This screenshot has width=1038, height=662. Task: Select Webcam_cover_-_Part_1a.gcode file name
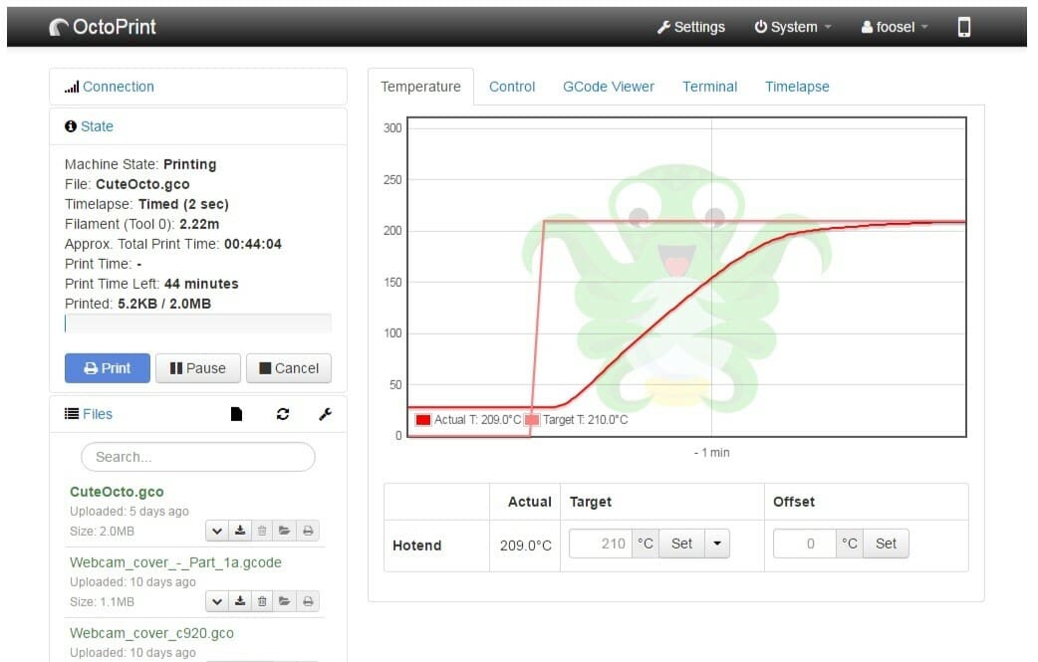click(x=175, y=562)
